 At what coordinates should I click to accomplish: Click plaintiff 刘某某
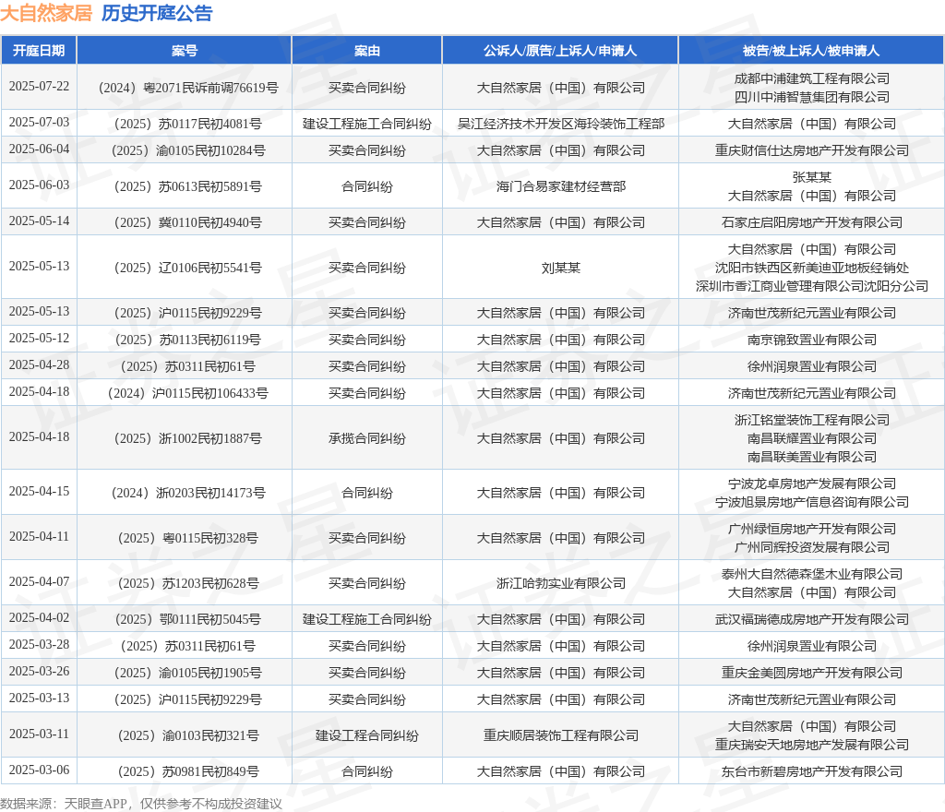[560, 269]
